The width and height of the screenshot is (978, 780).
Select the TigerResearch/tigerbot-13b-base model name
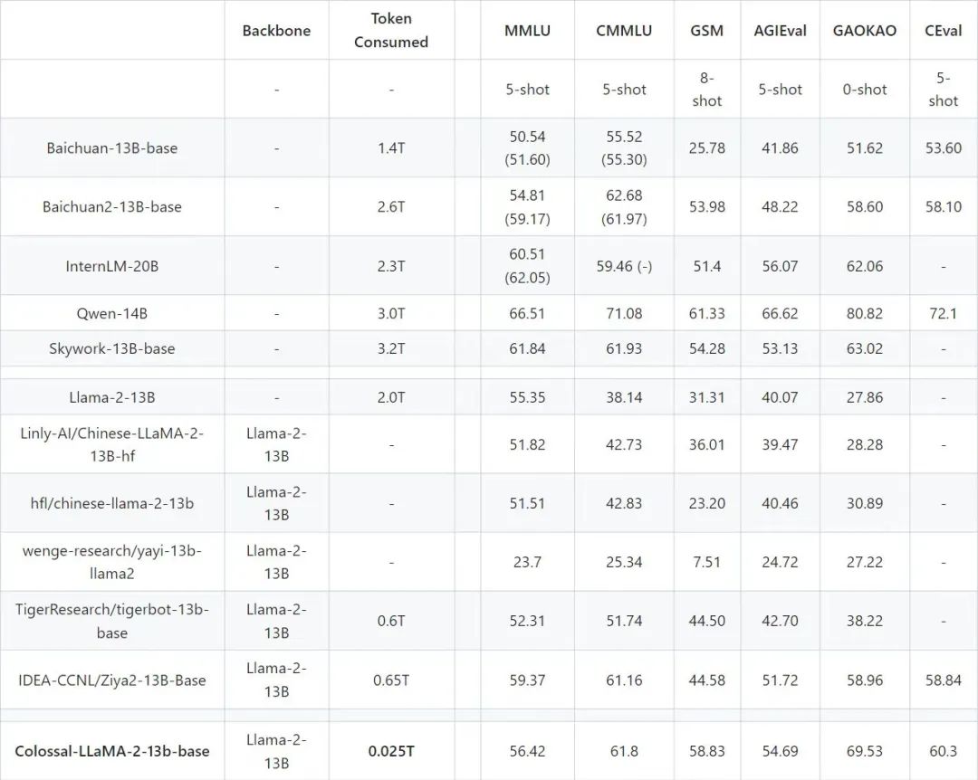point(112,621)
